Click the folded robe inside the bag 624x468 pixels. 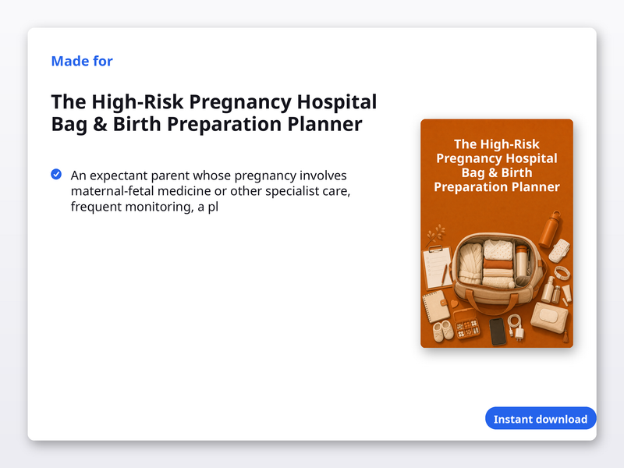coord(470,264)
